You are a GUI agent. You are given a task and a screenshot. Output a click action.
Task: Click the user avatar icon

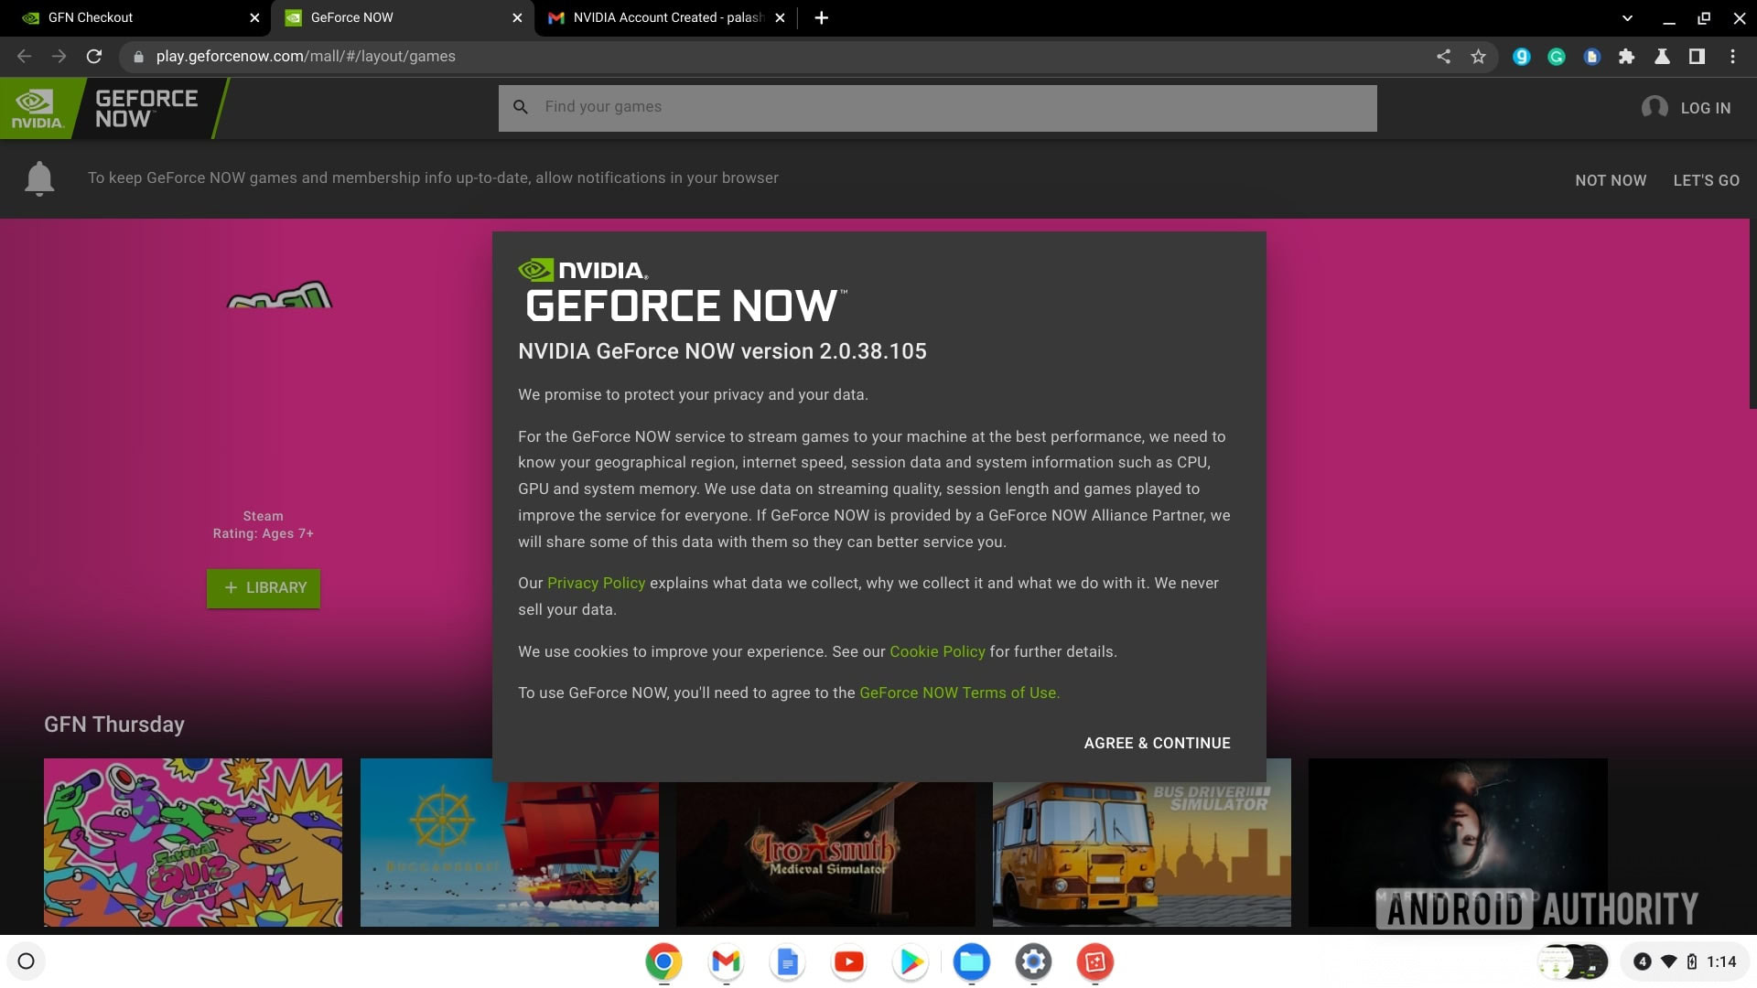(1654, 108)
